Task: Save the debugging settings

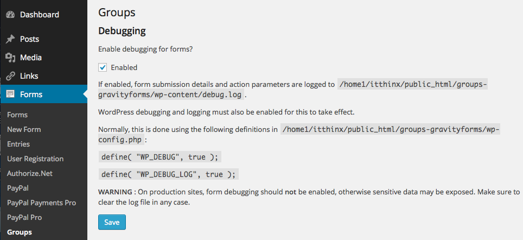Action: [112, 222]
